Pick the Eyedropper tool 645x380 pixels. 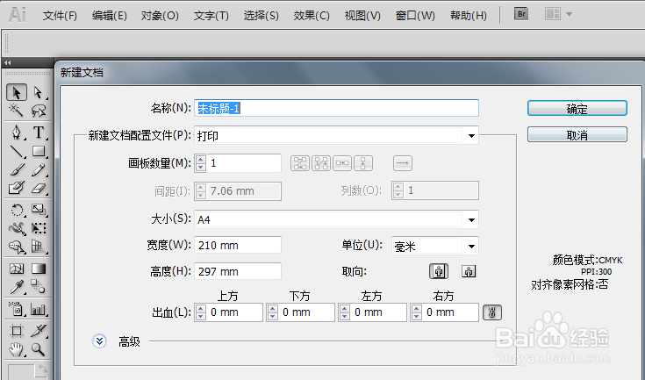pyautogui.click(x=17, y=287)
